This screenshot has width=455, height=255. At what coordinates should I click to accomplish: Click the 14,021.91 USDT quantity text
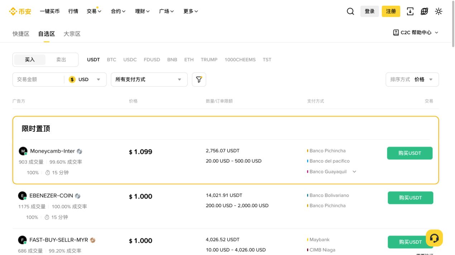point(224,195)
